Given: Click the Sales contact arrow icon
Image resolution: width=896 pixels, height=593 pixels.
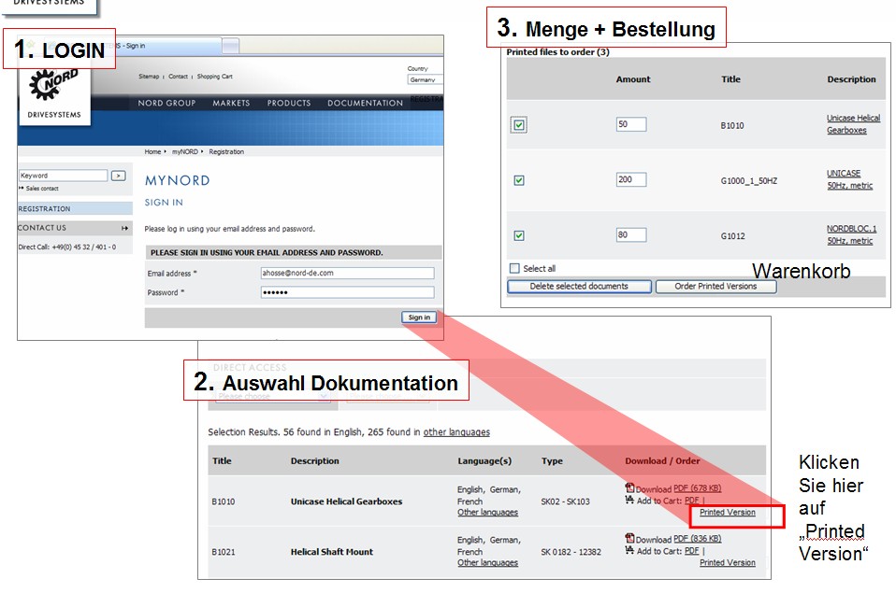Looking at the screenshot, I should (x=22, y=188).
